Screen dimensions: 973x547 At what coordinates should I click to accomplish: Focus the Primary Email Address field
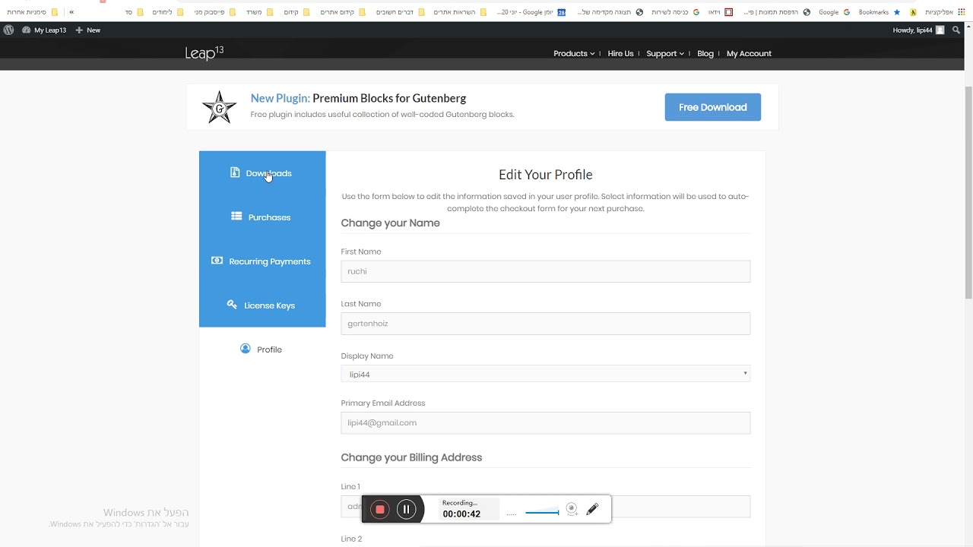(x=545, y=423)
